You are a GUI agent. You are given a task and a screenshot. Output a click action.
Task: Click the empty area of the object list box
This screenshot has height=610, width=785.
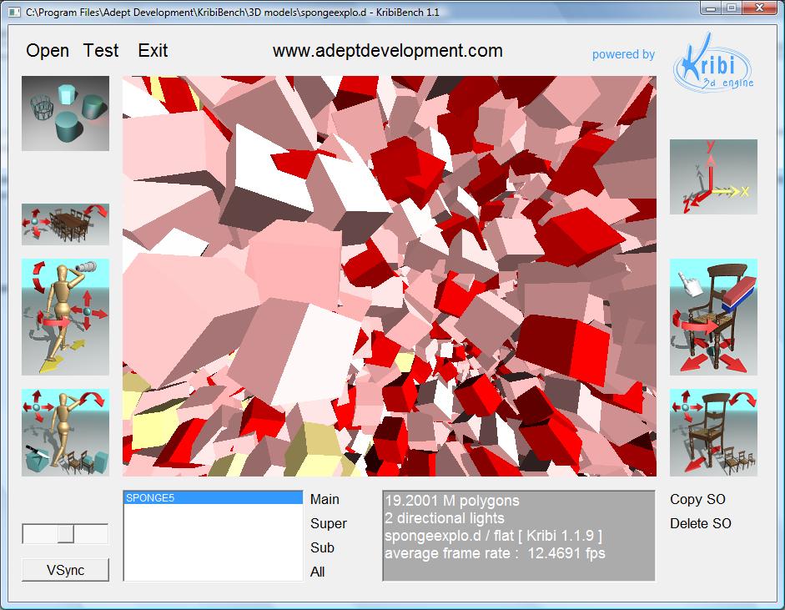[x=214, y=542]
